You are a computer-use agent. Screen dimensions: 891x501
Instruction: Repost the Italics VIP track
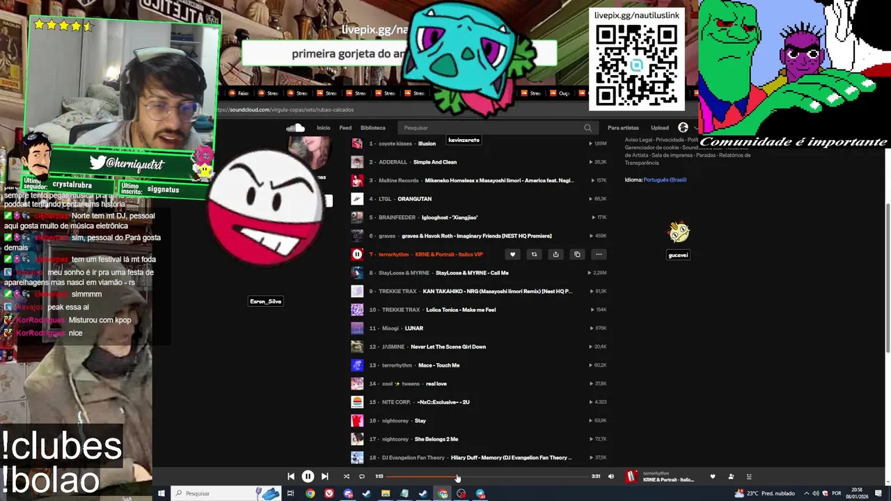coord(534,254)
